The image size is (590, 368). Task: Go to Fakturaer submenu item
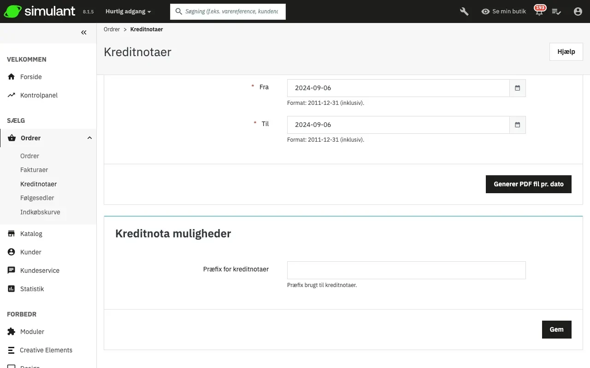coord(34,170)
